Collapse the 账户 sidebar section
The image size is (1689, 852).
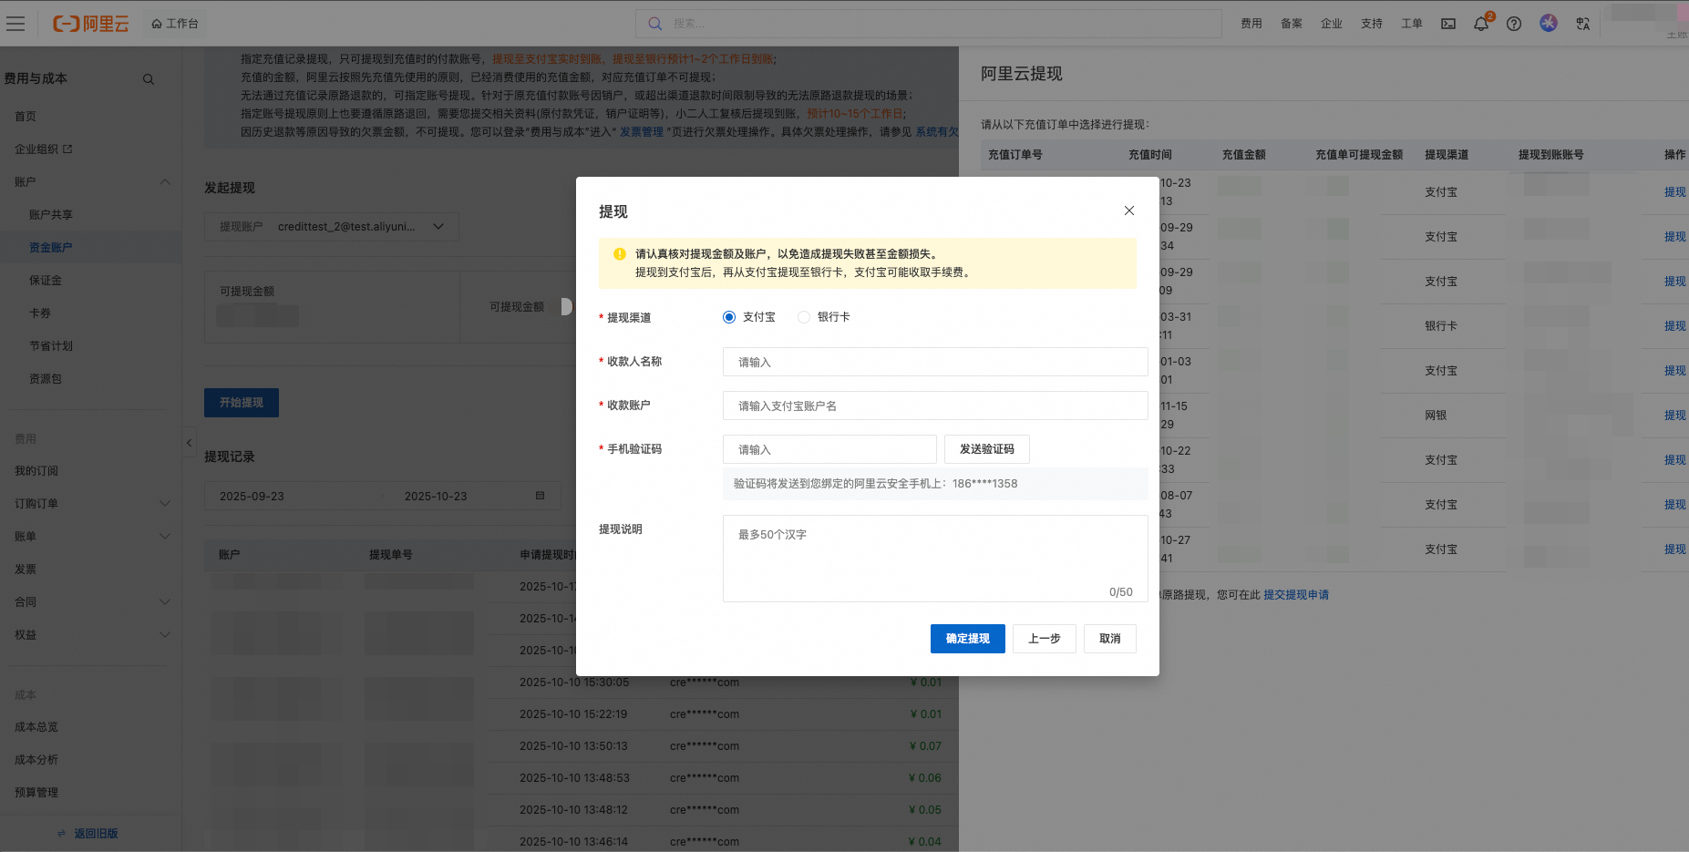coord(165,182)
